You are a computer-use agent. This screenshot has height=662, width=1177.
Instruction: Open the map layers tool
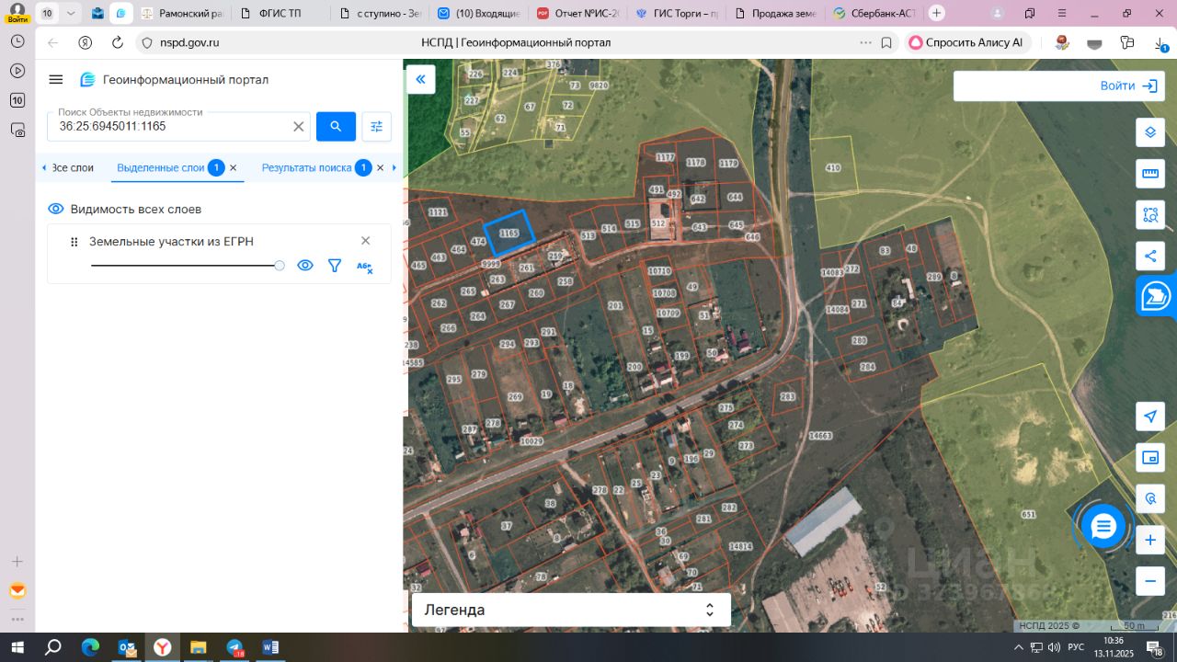pos(1150,132)
